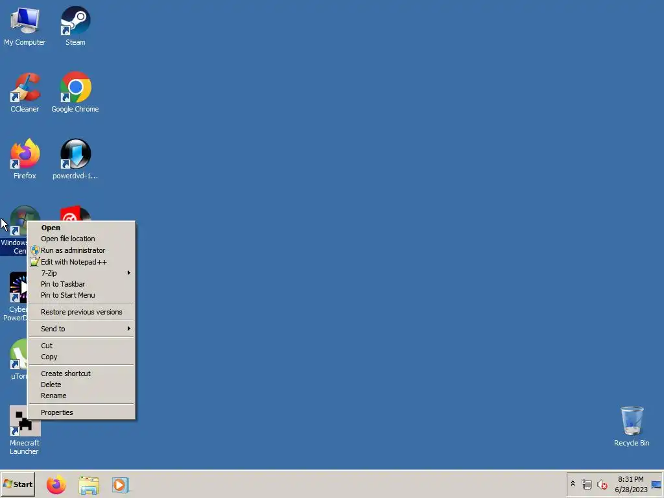Show hidden tray icons arrow
Viewport: 664px width, 498px height.
[573, 484]
